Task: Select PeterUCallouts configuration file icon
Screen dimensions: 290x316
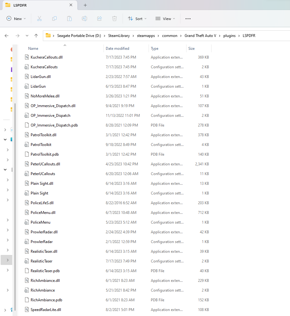Action: 27,174
